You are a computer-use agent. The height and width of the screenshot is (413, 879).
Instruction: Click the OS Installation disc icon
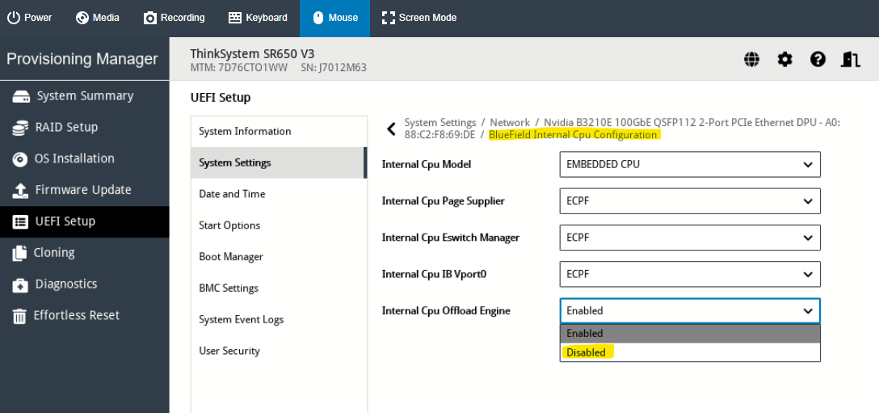point(19,159)
